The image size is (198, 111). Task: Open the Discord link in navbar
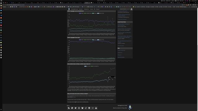click(98, 9)
